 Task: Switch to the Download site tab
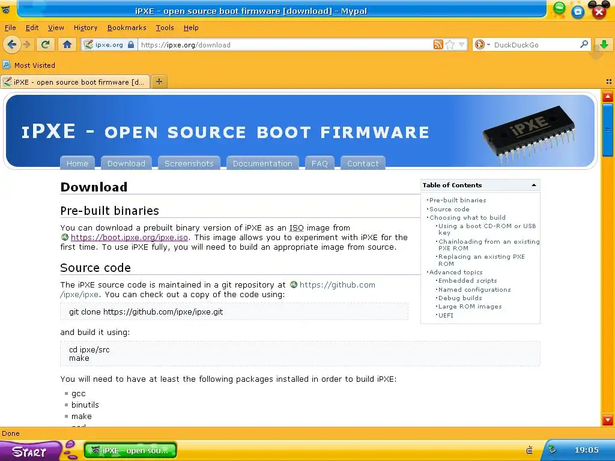click(126, 163)
